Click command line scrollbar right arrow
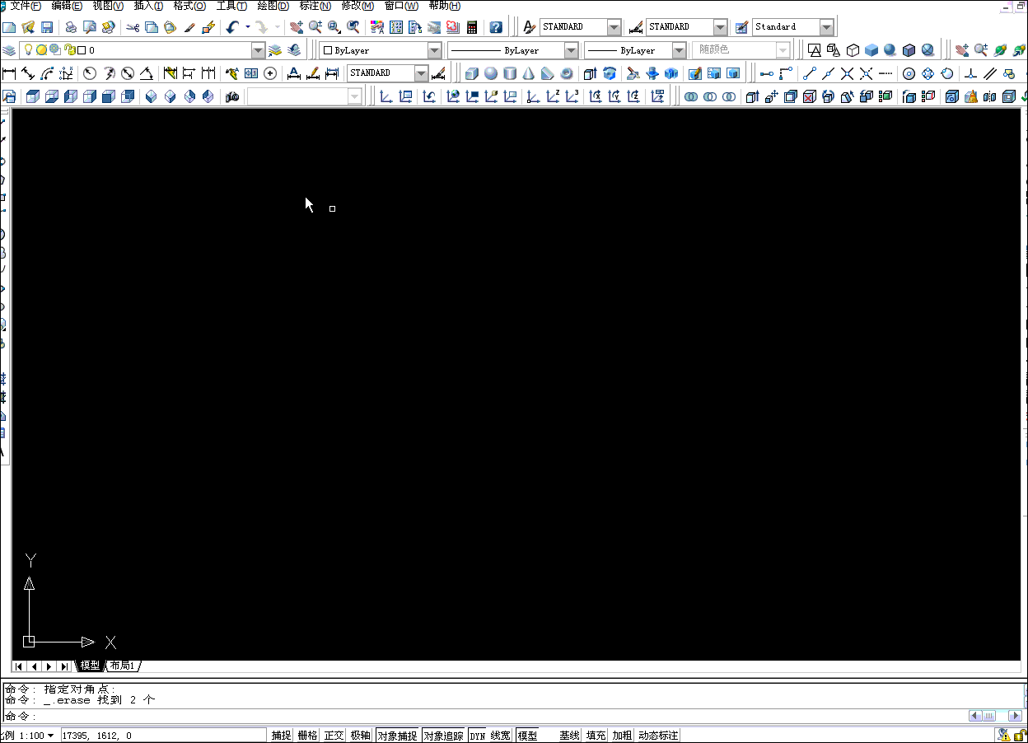Screen dimensions: 1028x743 click(1015, 716)
